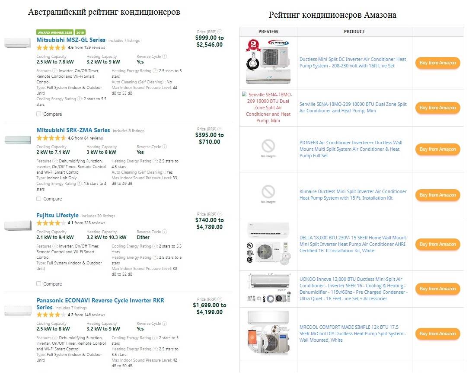Check Compare box under Fujitsu Lifestyle

(39, 284)
